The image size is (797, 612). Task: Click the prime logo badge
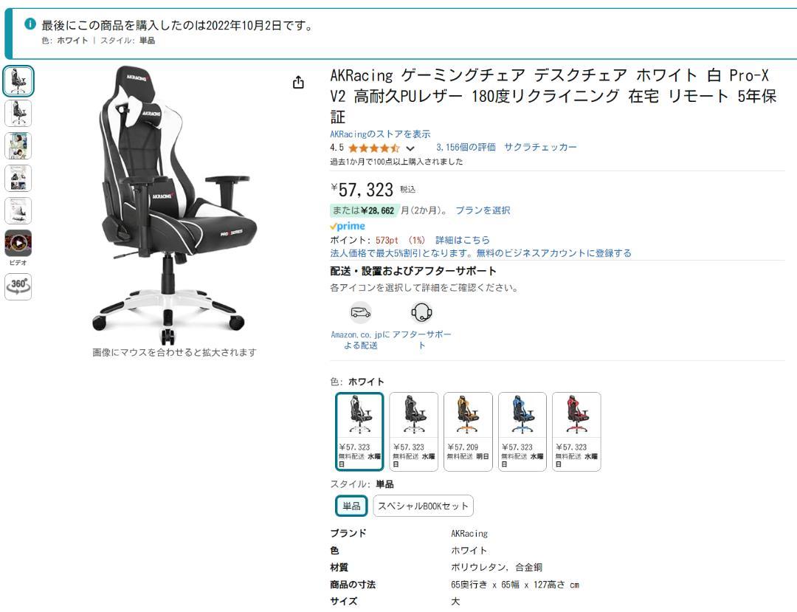coord(348,226)
